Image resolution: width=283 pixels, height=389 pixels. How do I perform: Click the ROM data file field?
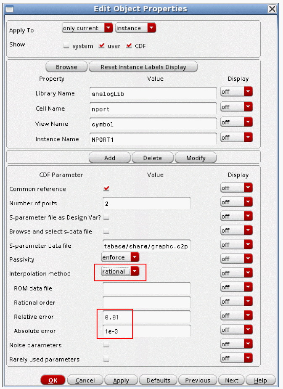click(147, 288)
